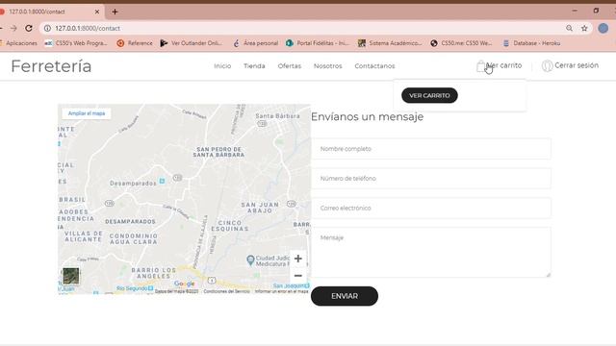Open the Chrome profile avatar
616x346 pixels.
[x=603, y=28]
